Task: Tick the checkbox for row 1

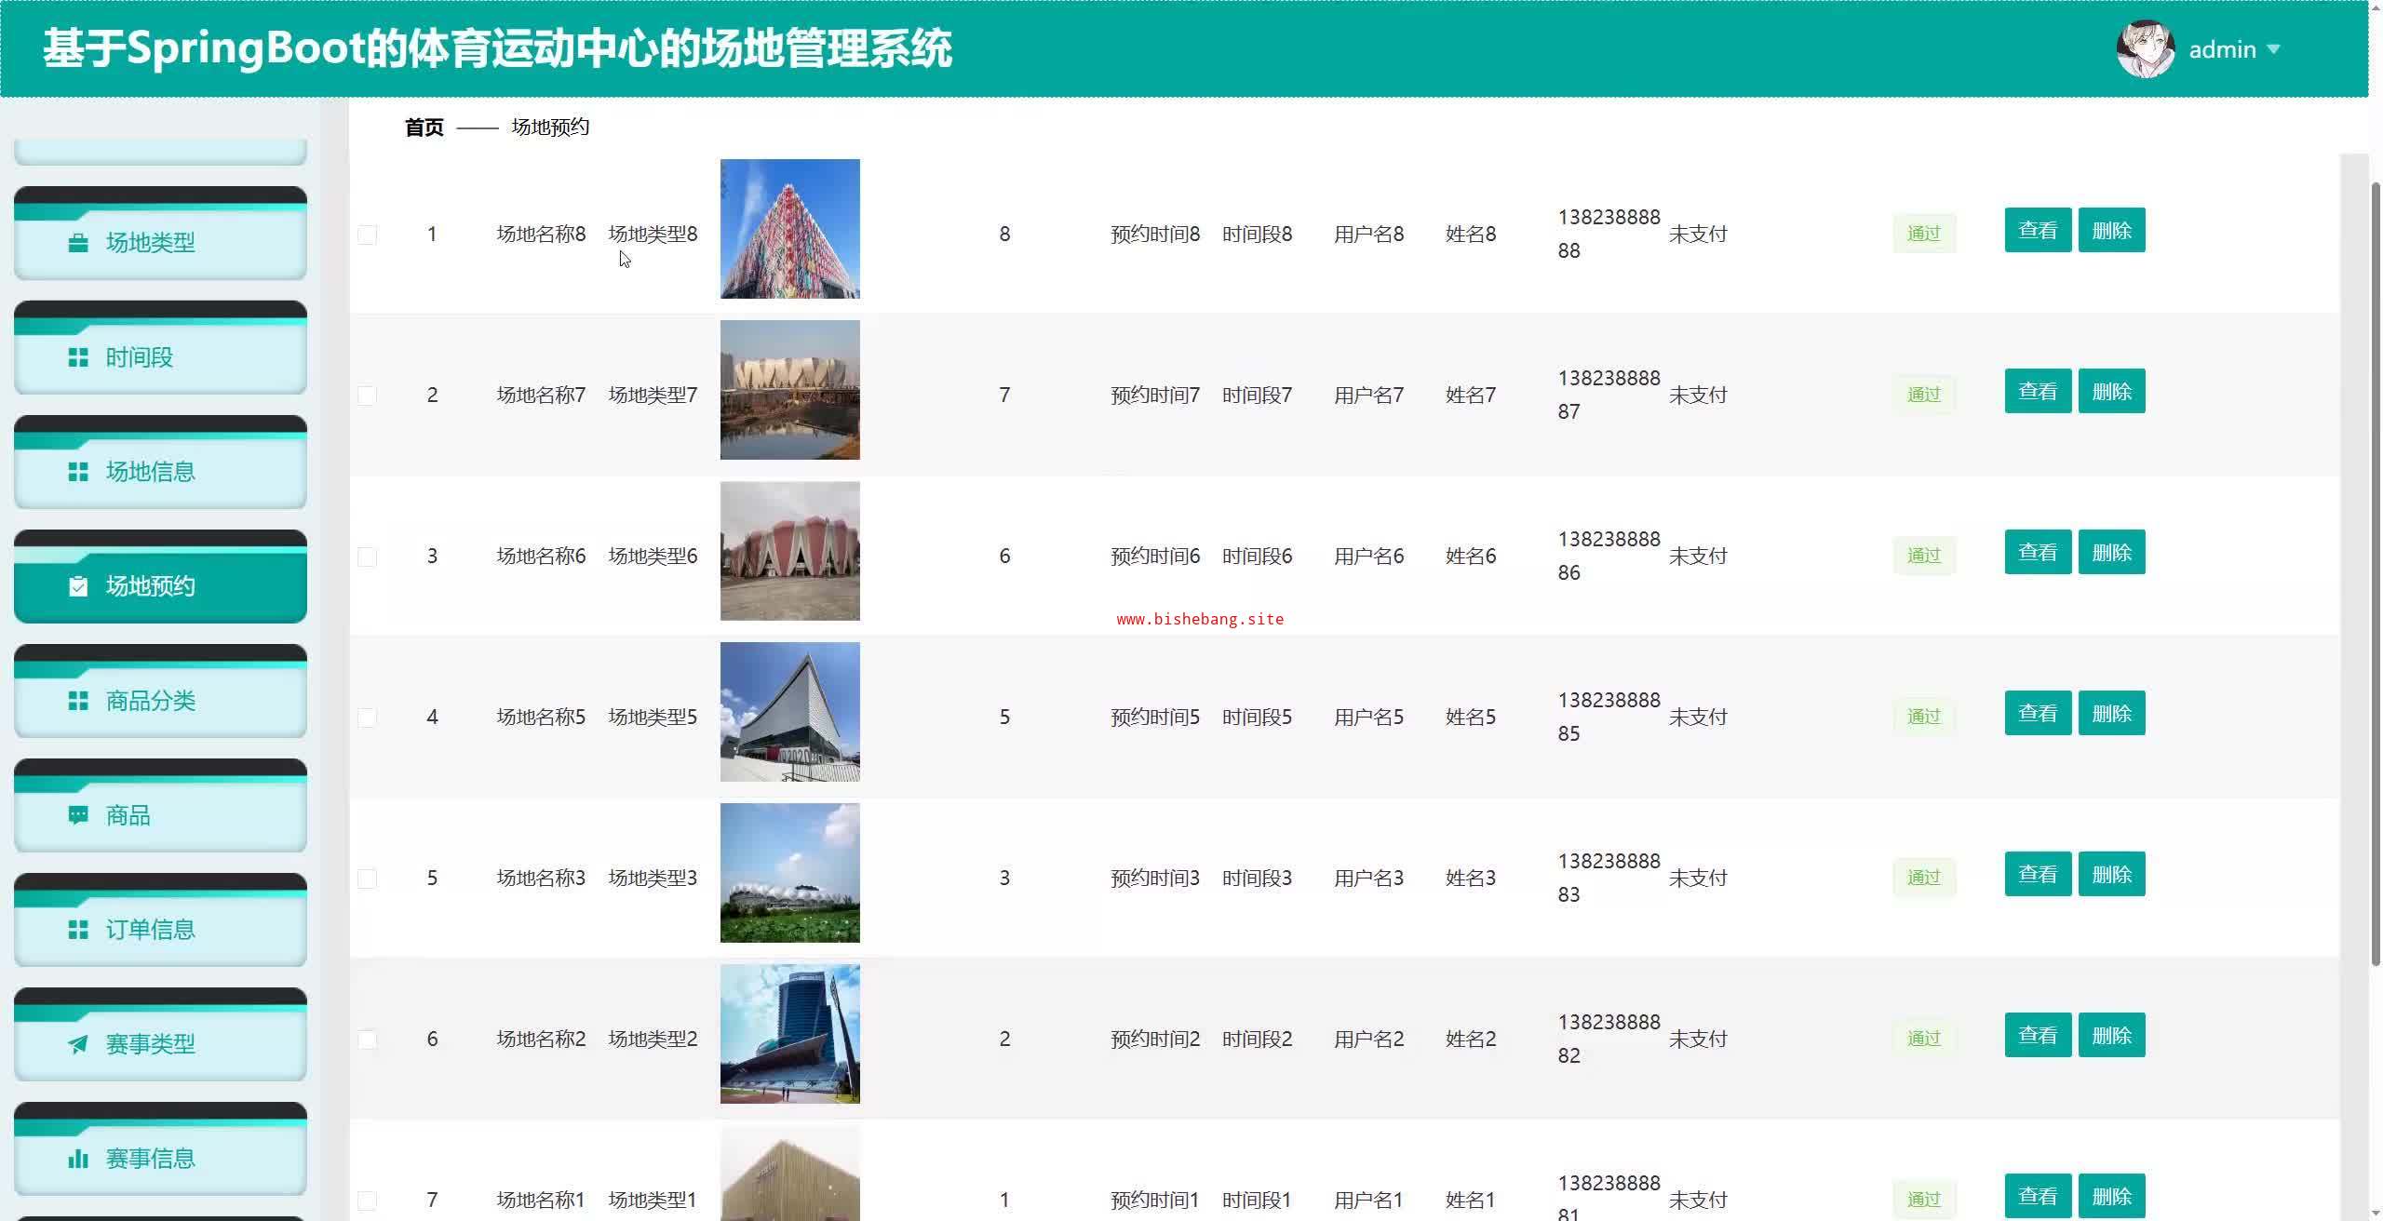Action: click(368, 235)
